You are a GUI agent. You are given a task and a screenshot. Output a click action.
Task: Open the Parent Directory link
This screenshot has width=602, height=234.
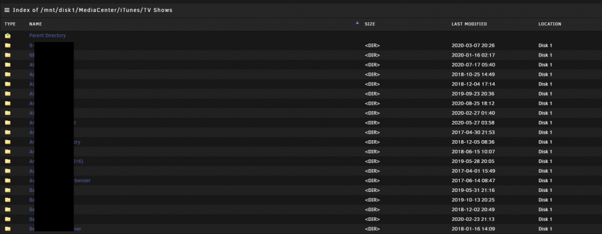[47, 35]
